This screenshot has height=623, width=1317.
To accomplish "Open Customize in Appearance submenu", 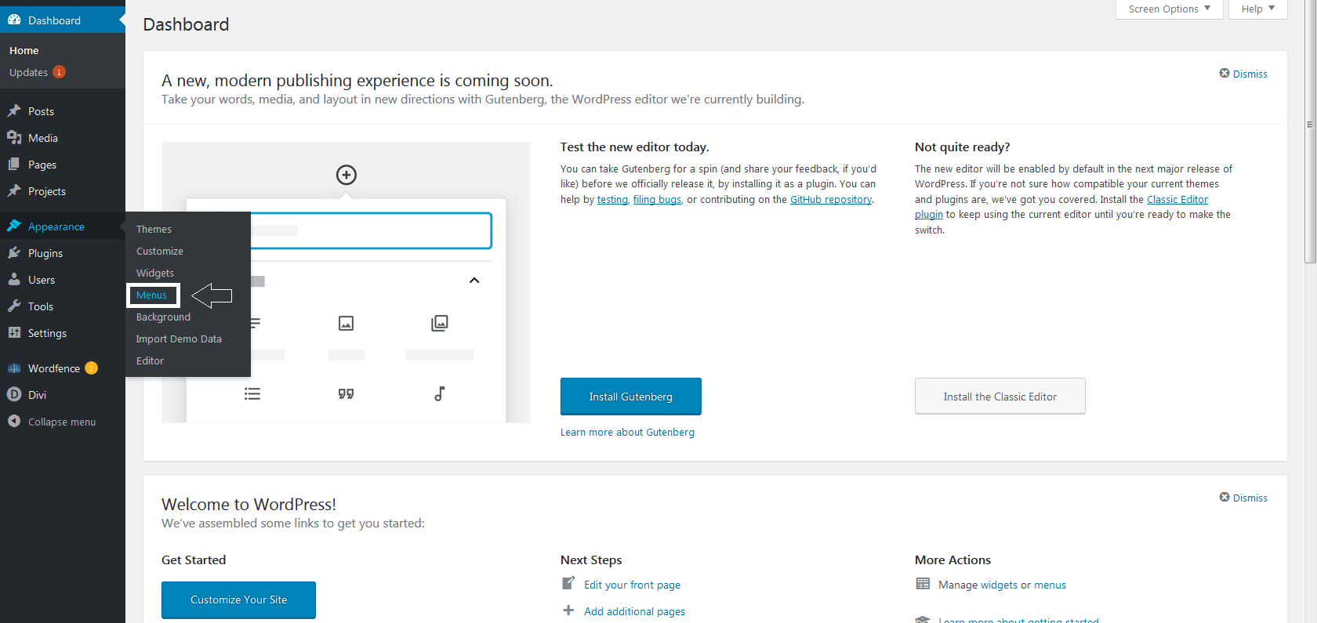I will point(160,251).
